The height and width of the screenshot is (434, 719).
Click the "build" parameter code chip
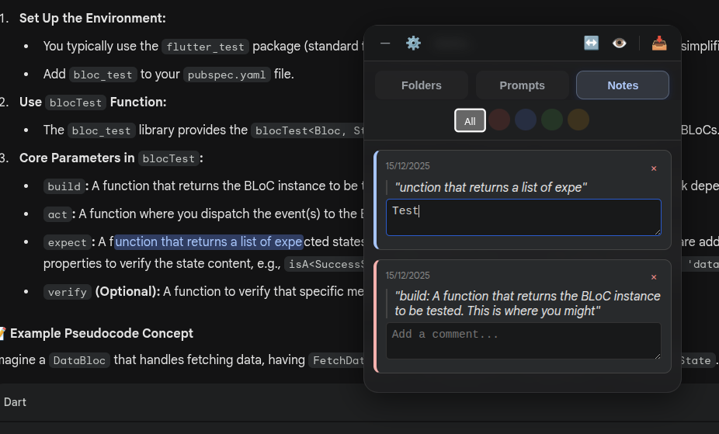tap(64, 186)
